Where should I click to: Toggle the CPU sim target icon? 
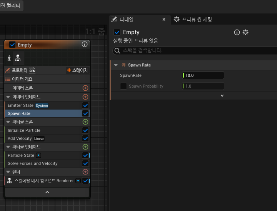tap(32, 70)
